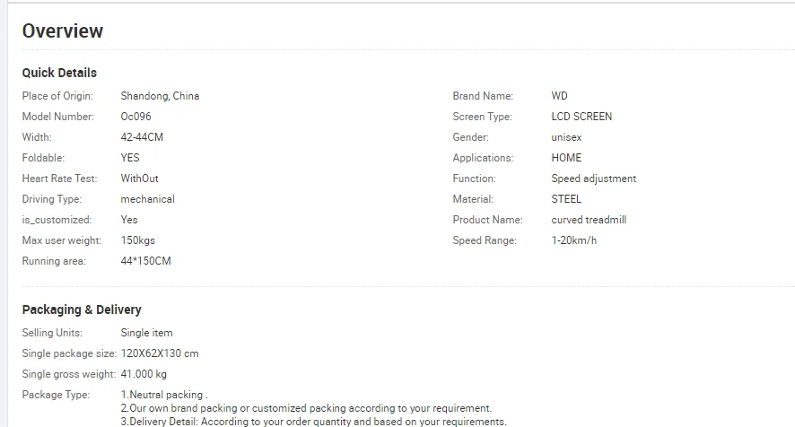Screen dimensions: 795x427
Task: Click the Oc096 model number value
Action: (135, 117)
